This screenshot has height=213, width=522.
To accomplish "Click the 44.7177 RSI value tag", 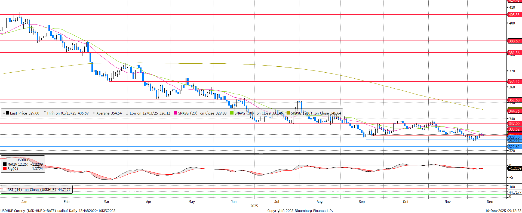I will point(515,192).
